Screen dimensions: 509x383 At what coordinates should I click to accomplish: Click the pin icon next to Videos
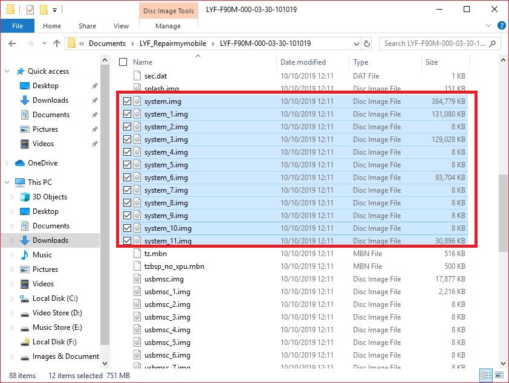click(x=94, y=144)
